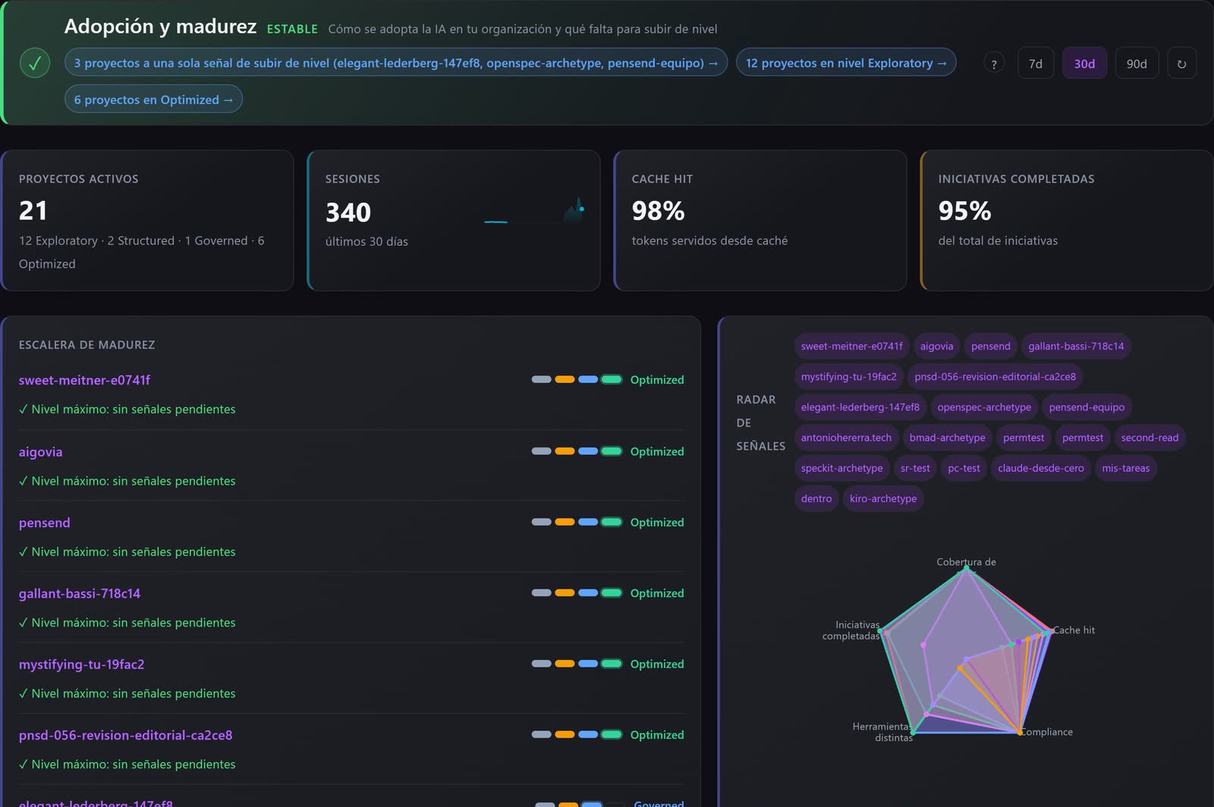This screenshot has width=1214, height=807.
Task: Toggle claude-desde-cero radar chip
Action: 1041,468
